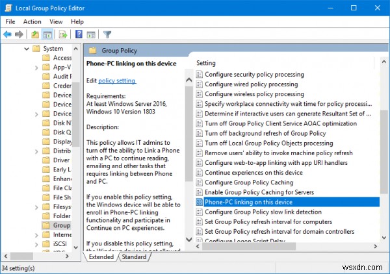Click the Disk Q folder icon
Viewport: 390px width, 274px height.
click(46, 132)
